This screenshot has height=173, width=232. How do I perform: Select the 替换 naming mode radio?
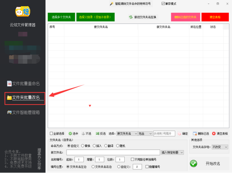pos(82,146)
